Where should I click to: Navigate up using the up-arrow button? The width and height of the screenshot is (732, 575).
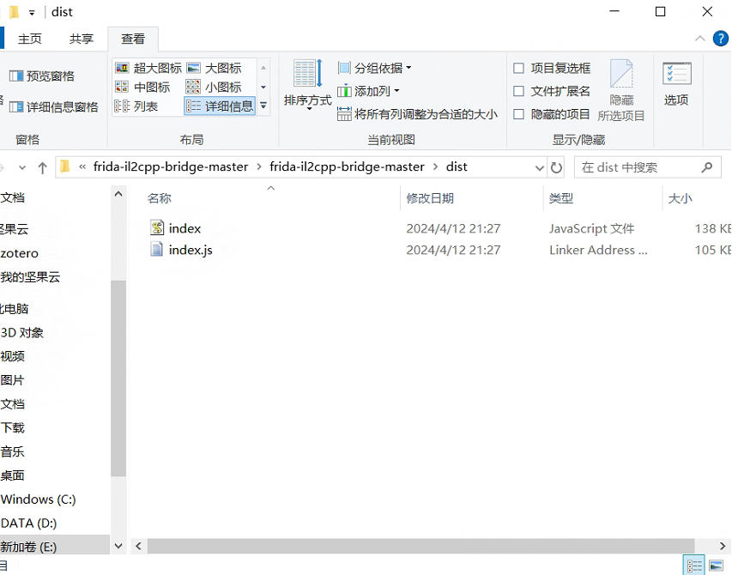[42, 166]
